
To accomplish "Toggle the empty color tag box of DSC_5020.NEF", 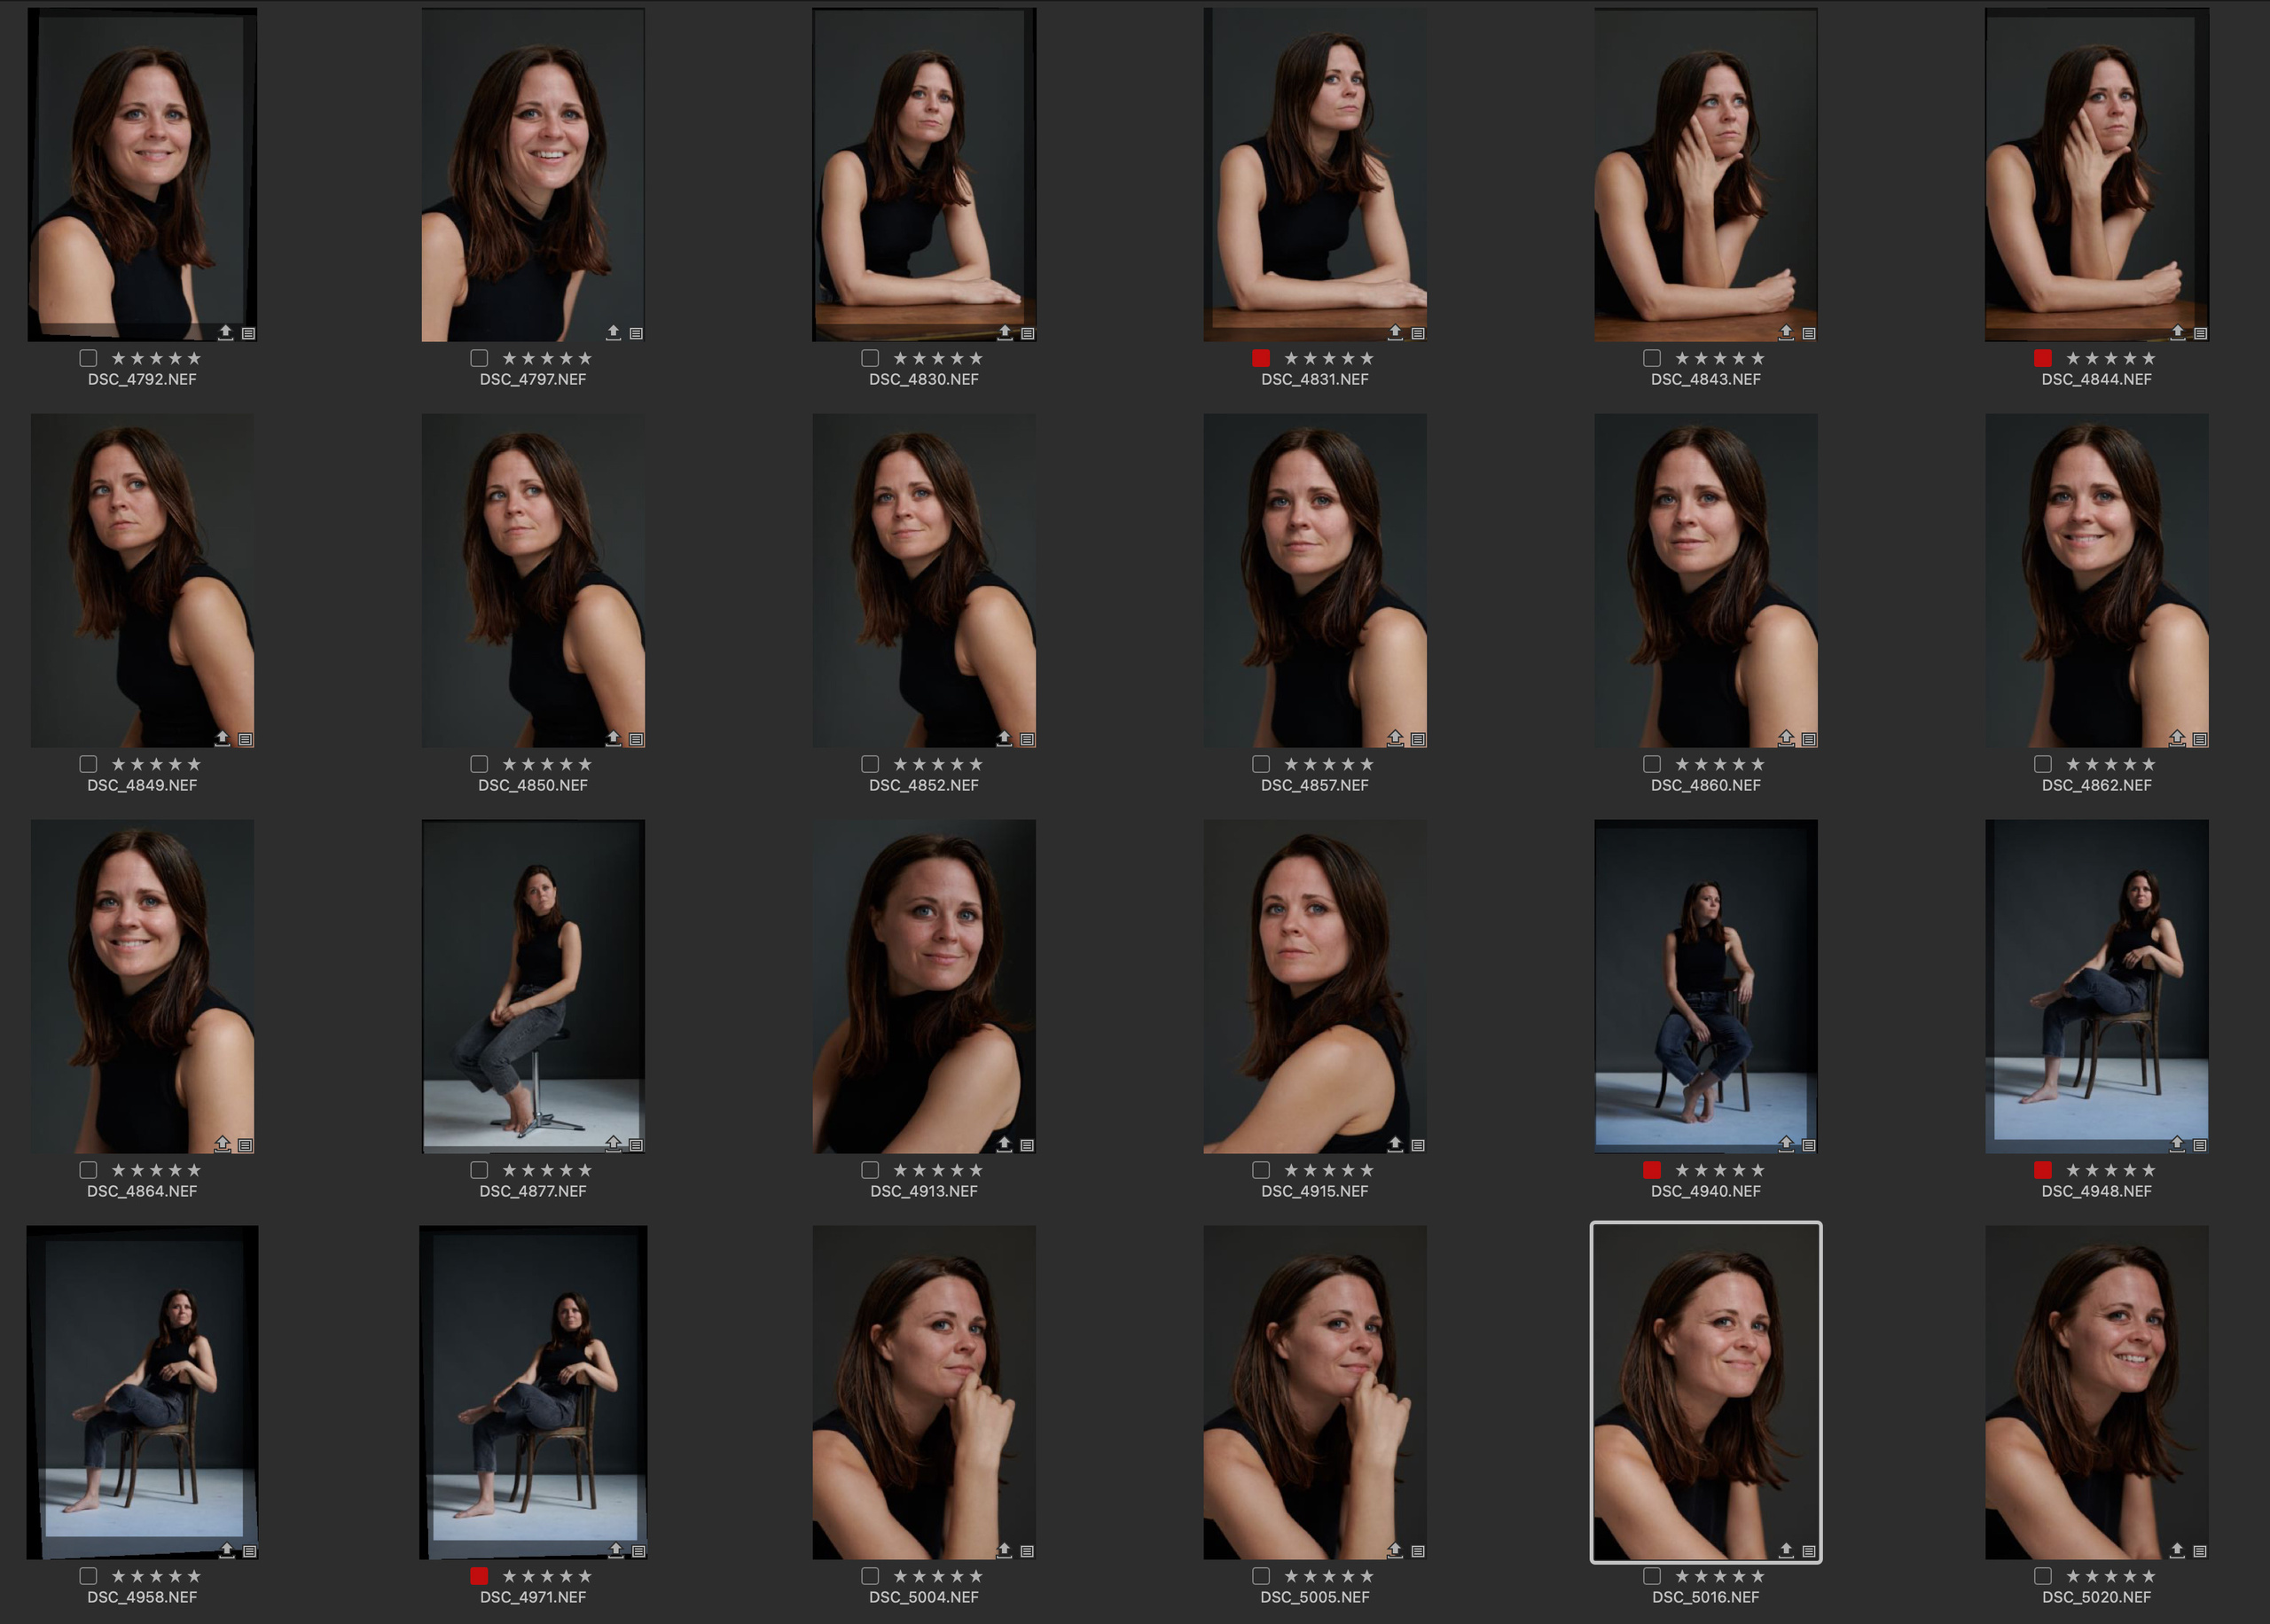I will click(2043, 1576).
